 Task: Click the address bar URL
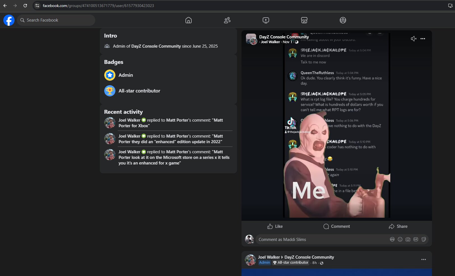pyautogui.click(x=98, y=6)
